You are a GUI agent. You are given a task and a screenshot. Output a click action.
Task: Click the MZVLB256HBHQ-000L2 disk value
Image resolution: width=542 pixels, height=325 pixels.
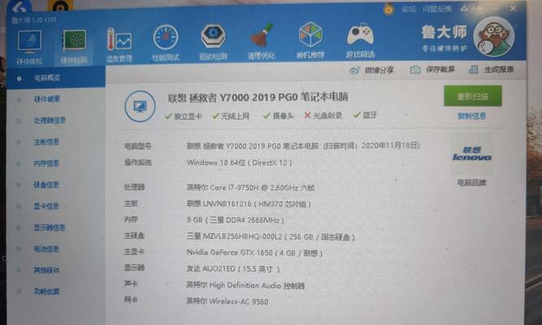point(271,236)
